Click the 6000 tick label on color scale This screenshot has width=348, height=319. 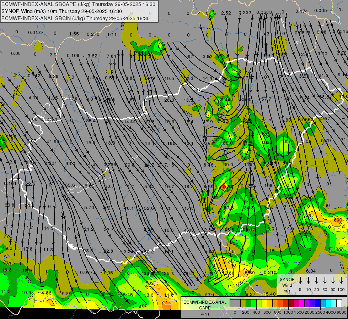pos(341,312)
